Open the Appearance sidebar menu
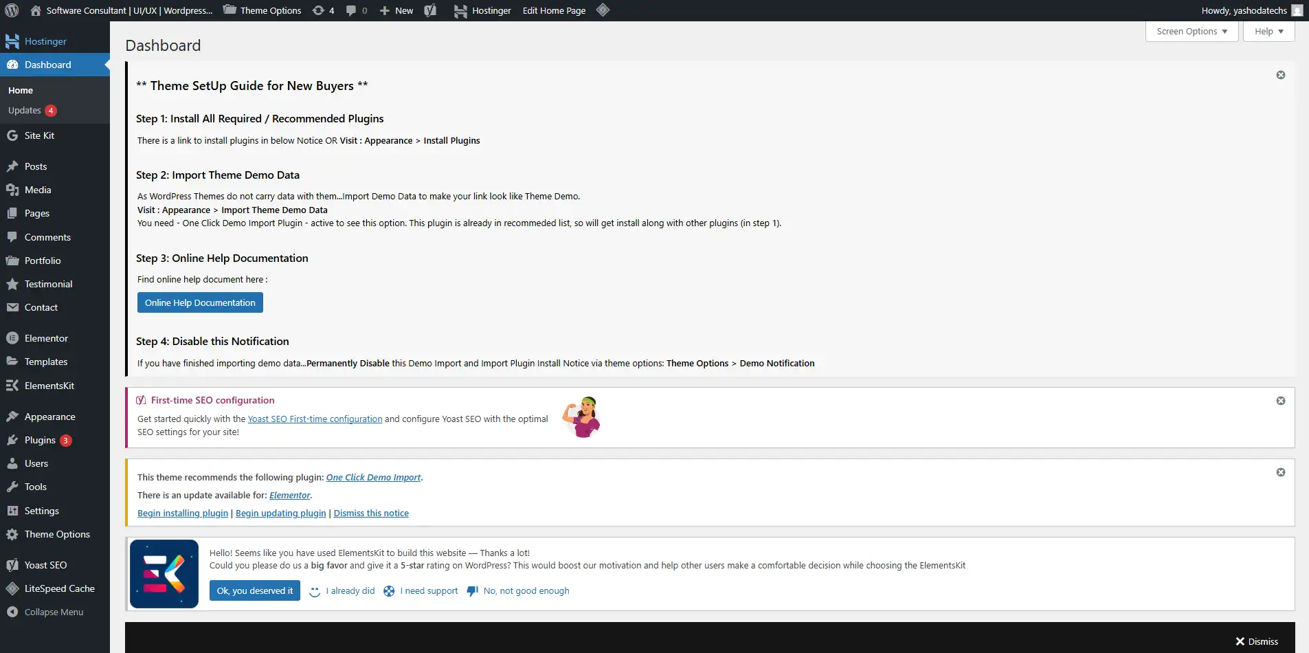The image size is (1309, 653). click(x=49, y=417)
